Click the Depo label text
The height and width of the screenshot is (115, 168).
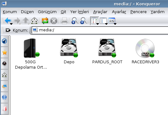click(x=69, y=62)
